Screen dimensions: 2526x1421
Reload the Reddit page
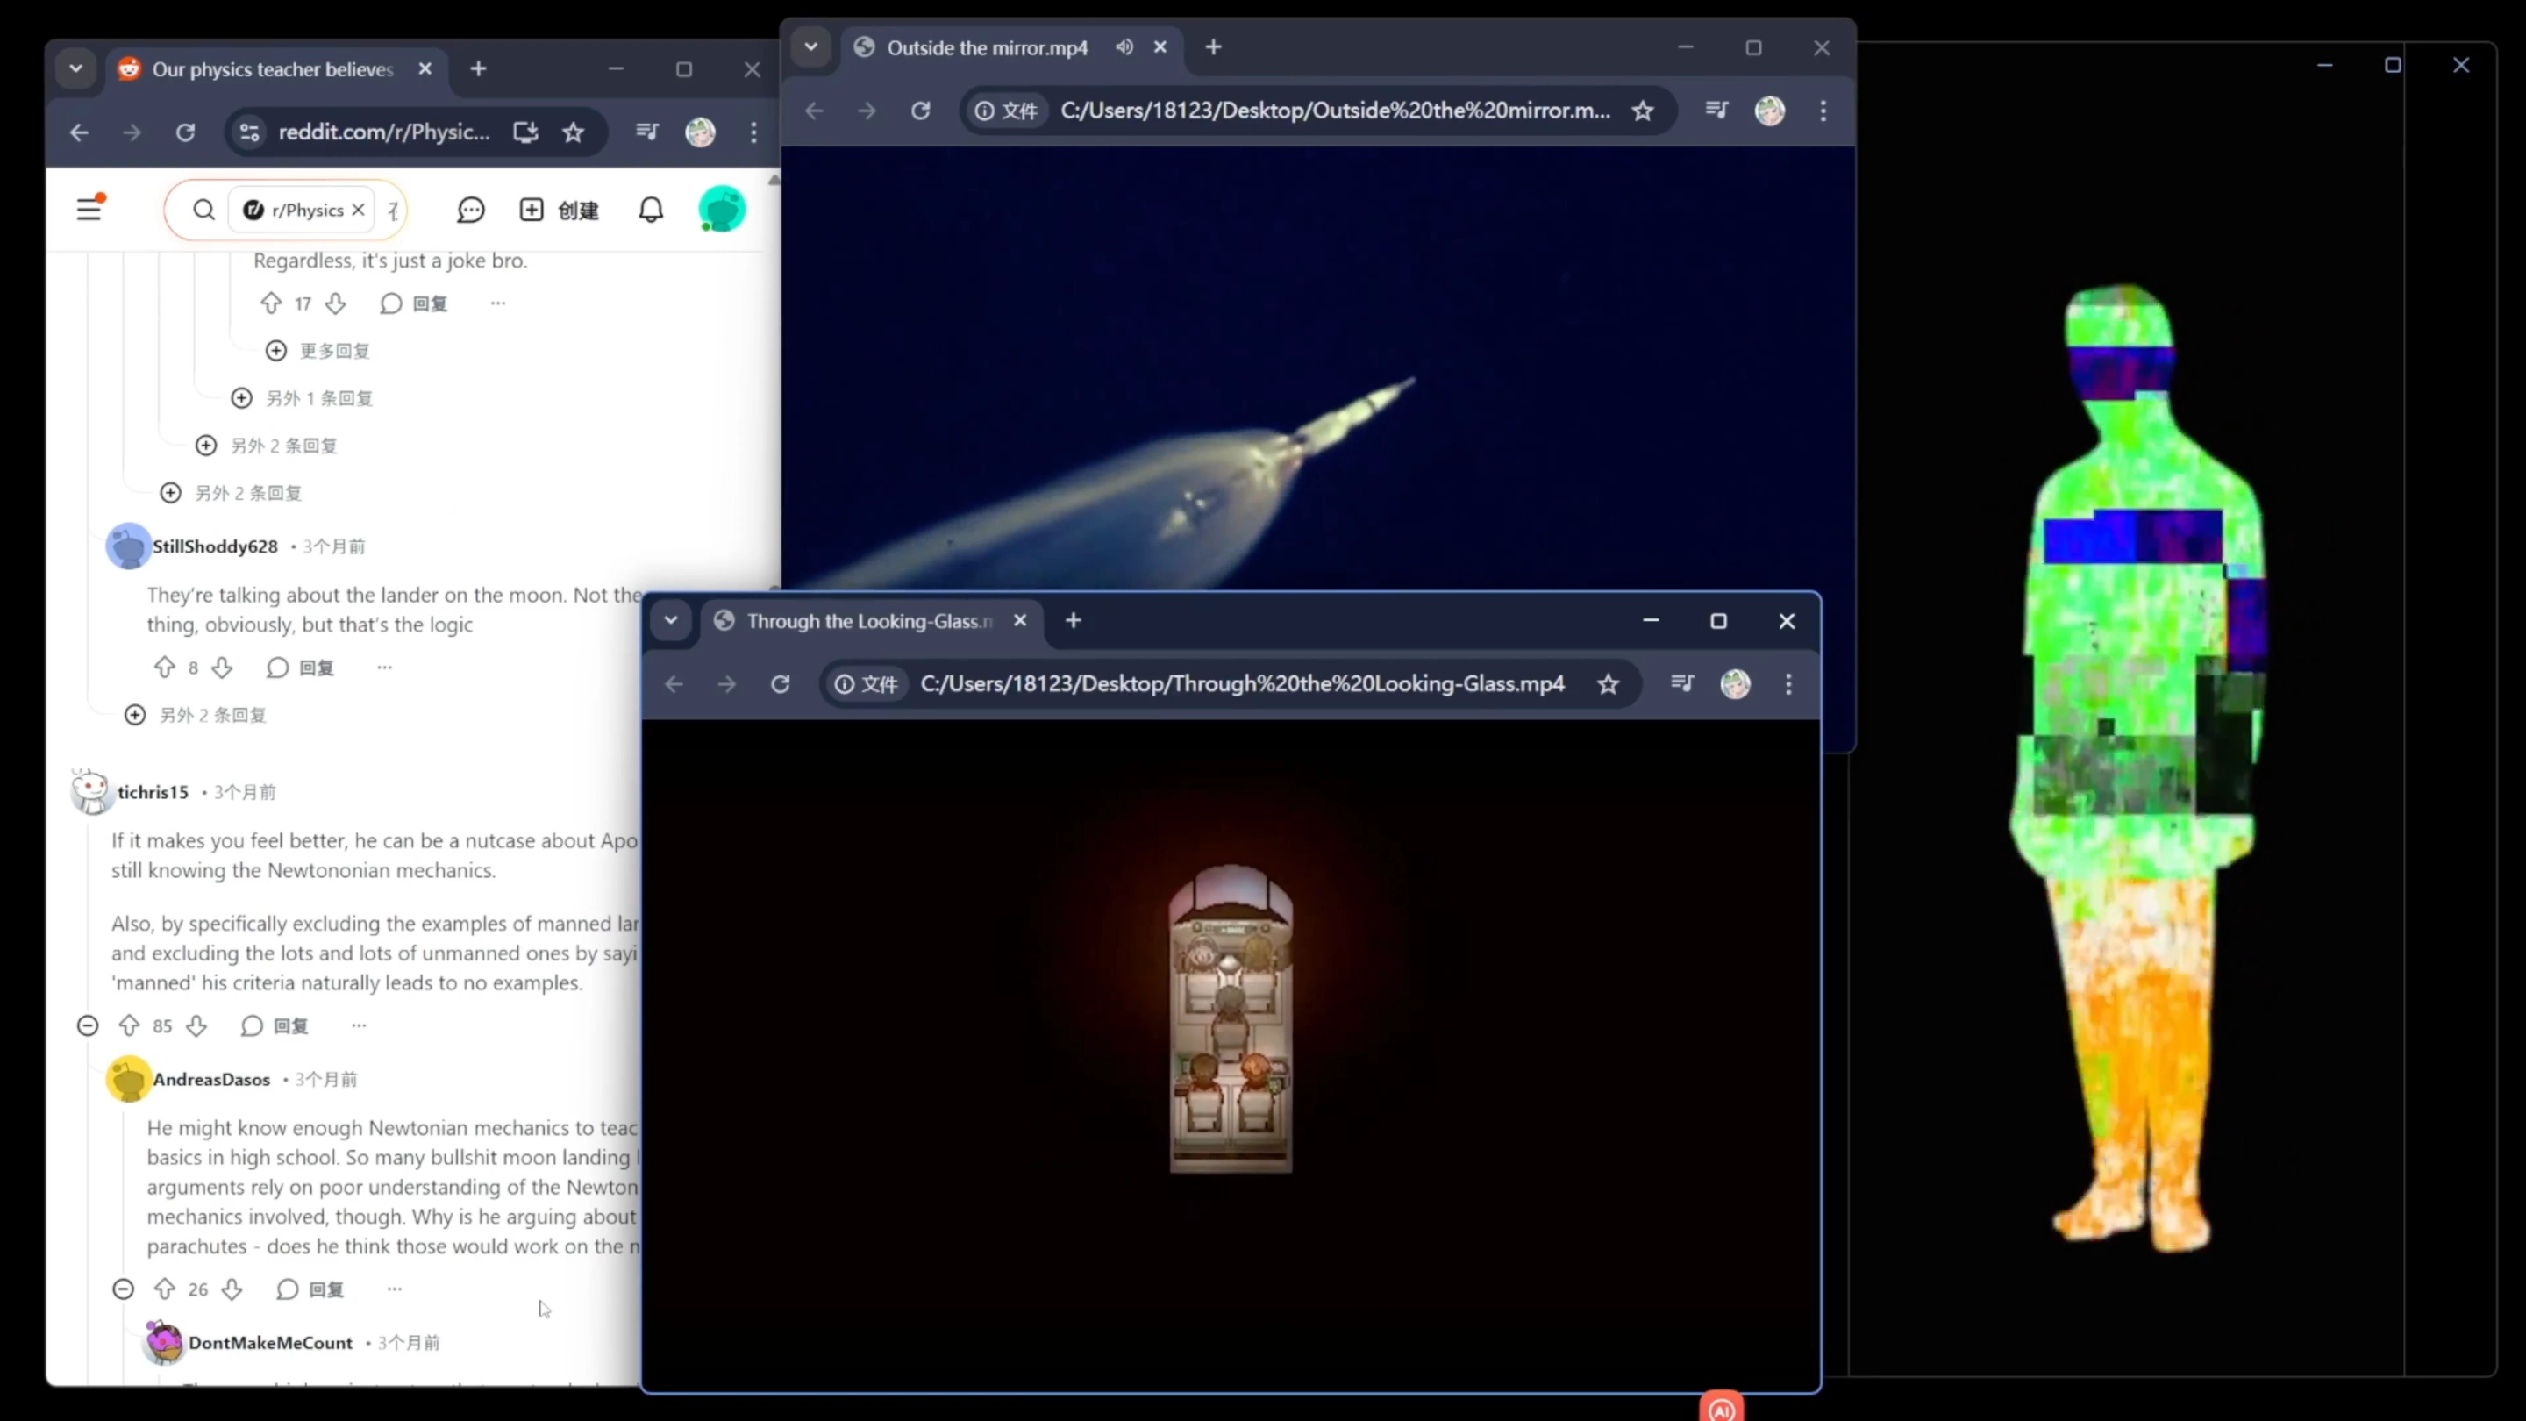[x=185, y=132]
